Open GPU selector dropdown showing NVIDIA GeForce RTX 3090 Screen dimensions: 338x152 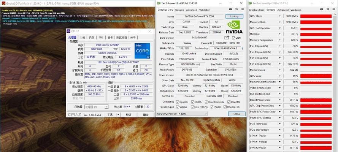tap(181, 114)
